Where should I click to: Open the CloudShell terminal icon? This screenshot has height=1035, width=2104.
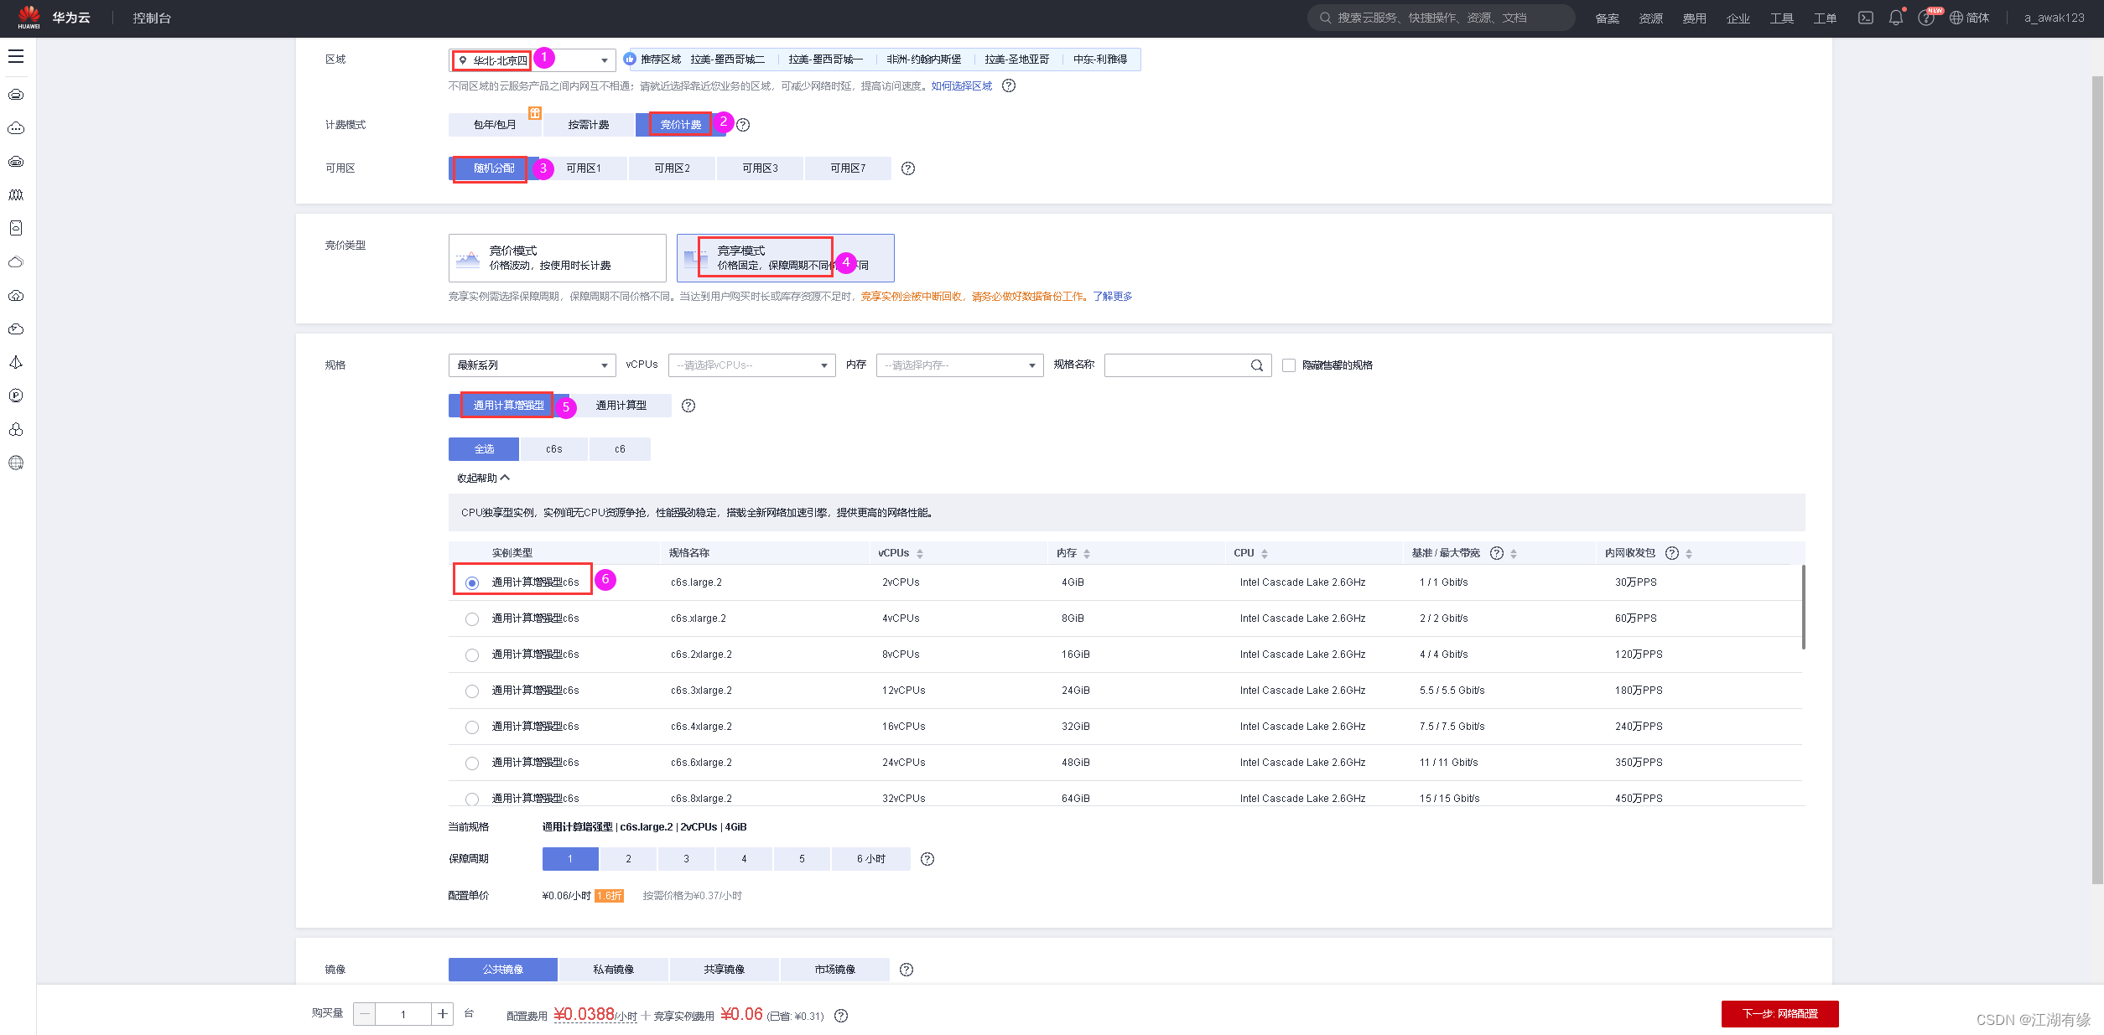coord(1865,18)
